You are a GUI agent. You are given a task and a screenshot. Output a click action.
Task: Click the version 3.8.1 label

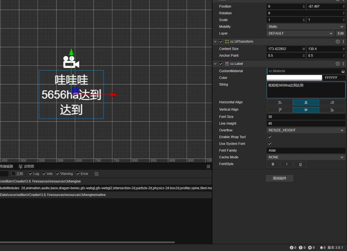coord(335,248)
